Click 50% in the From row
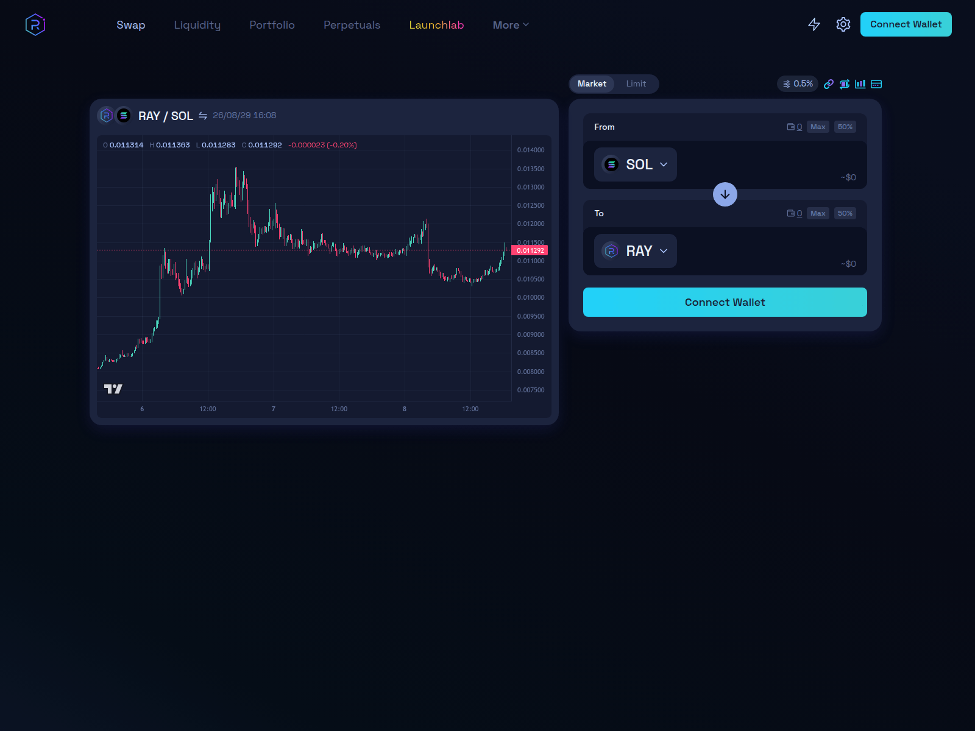975x731 pixels. coord(845,127)
